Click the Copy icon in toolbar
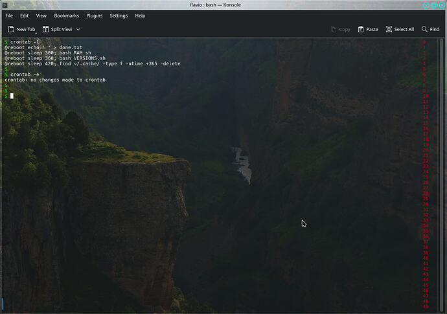The width and height of the screenshot is (447, 314). point(334,29)
